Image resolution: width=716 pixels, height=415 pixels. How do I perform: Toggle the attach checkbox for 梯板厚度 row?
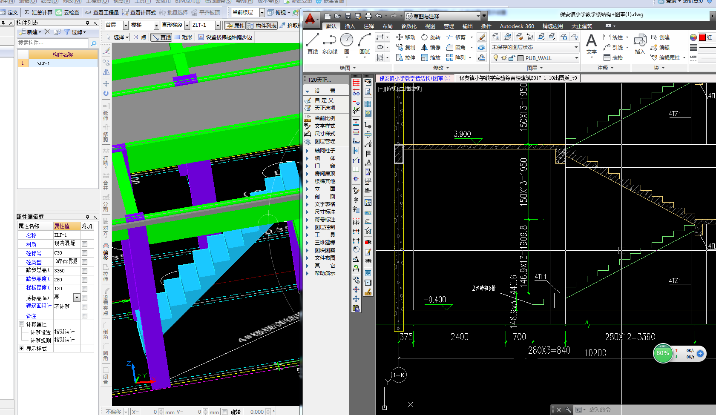click(84, 289)
